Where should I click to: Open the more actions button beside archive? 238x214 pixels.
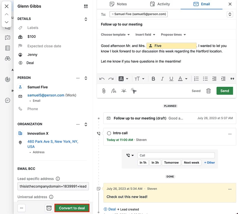pyautogui.click(x=22, y=208)
